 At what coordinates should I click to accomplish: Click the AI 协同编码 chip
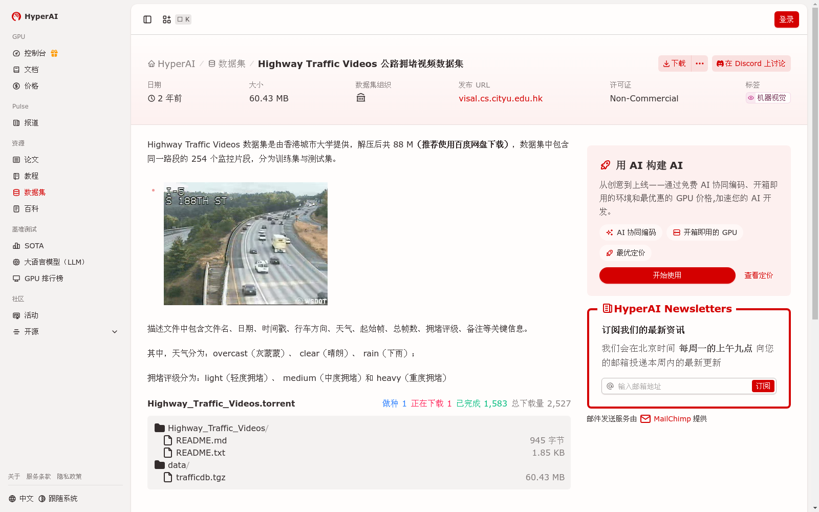[x=631, y=232]
